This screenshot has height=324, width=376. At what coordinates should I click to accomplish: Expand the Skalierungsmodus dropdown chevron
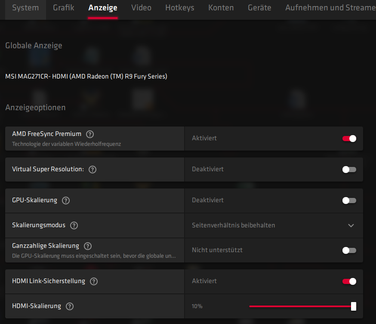pos(351,225)
